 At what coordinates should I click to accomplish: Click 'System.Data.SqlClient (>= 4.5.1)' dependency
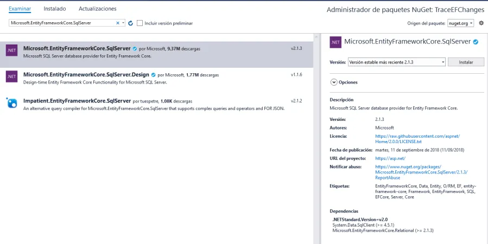point(364,225)
